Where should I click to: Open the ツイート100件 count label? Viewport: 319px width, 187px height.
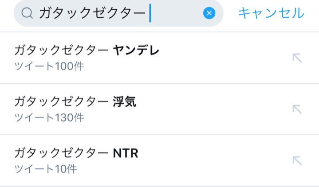click(49, 66)
